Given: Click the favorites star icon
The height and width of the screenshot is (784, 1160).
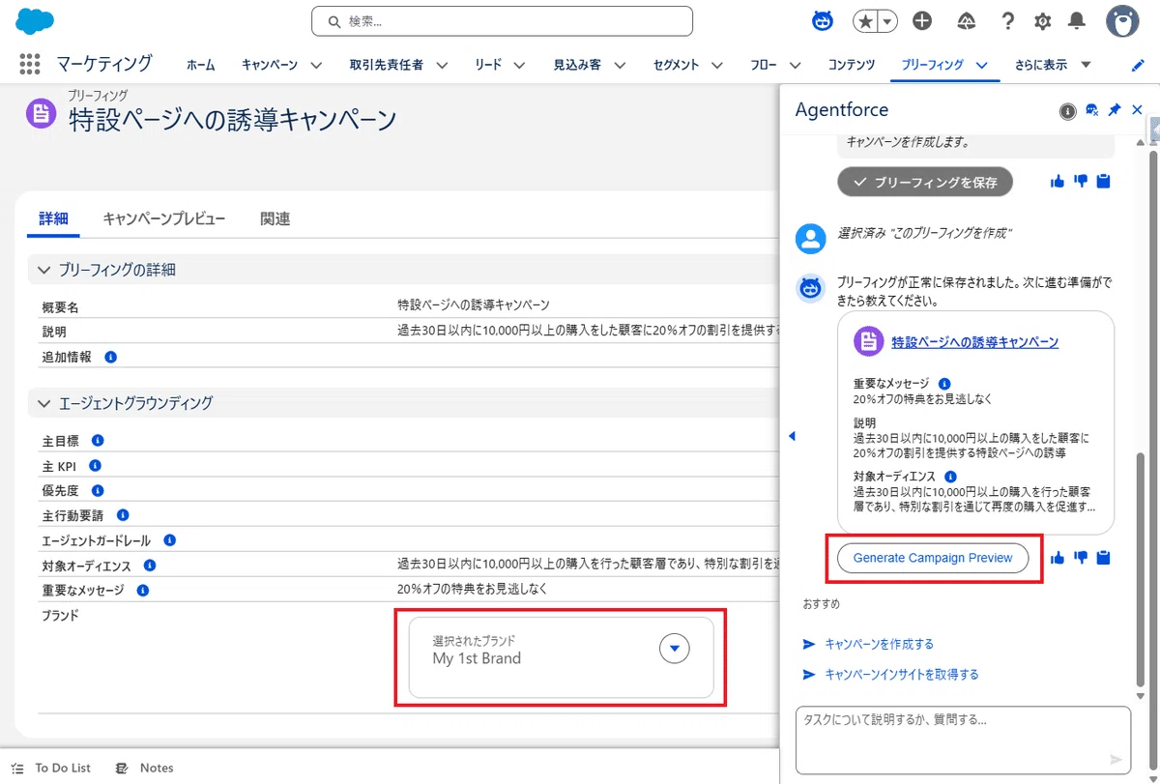Looking at the screenshot, I should [865, 21].
